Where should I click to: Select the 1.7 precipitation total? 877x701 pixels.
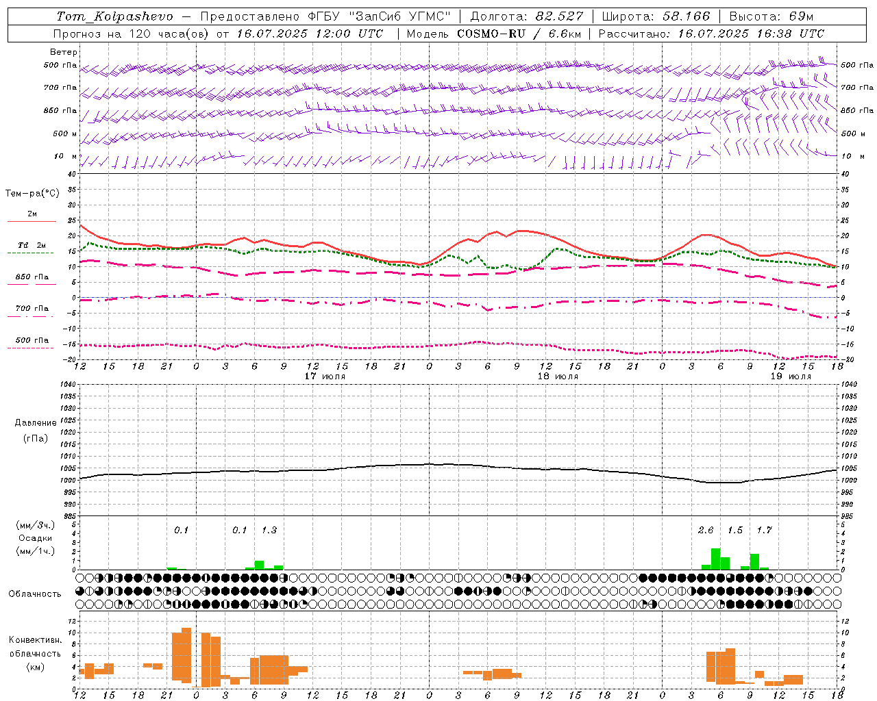pos(765,530)
